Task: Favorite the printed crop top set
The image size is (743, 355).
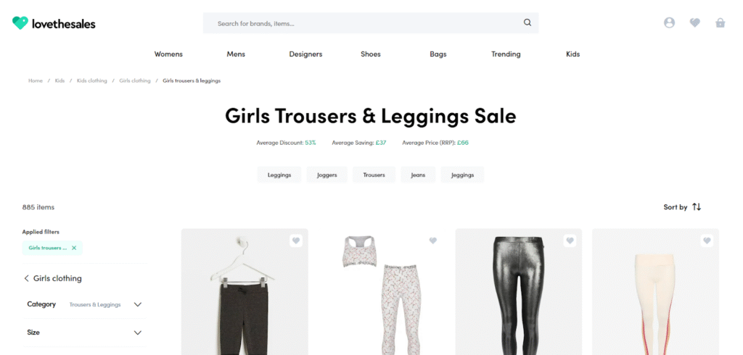Action: pyautogui.click(x=433, y=241)
